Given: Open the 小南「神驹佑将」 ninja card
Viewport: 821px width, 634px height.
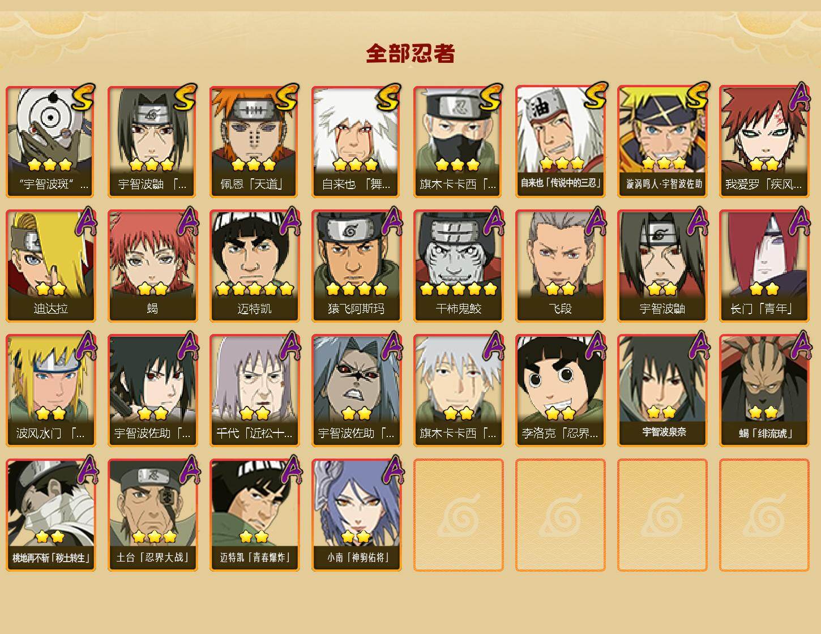Looking at the screenshot, I should pos(357,515).
